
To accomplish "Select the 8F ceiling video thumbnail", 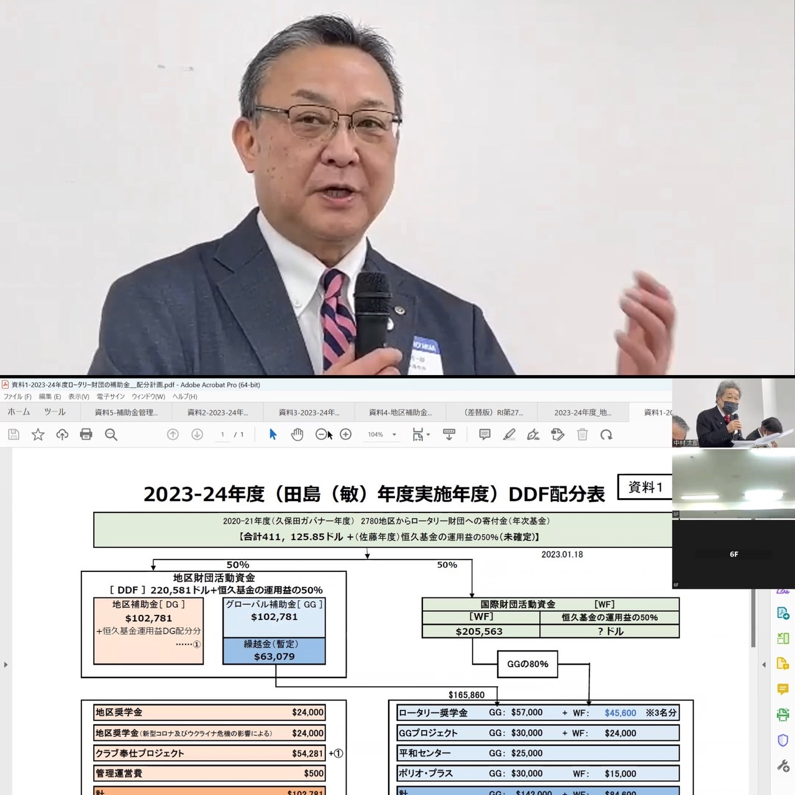I will point(734,484).
